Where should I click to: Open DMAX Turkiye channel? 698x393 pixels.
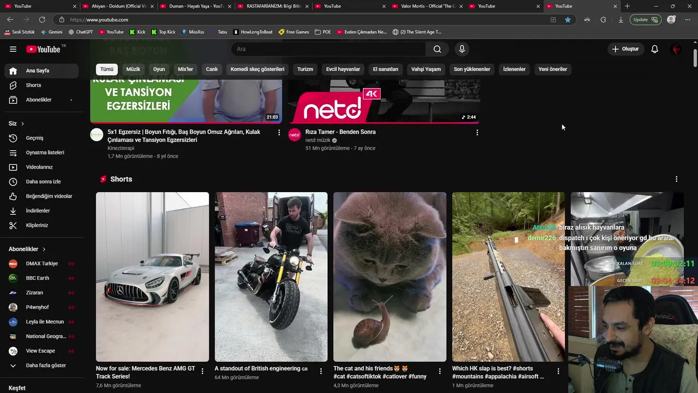[x=41, y=264]
